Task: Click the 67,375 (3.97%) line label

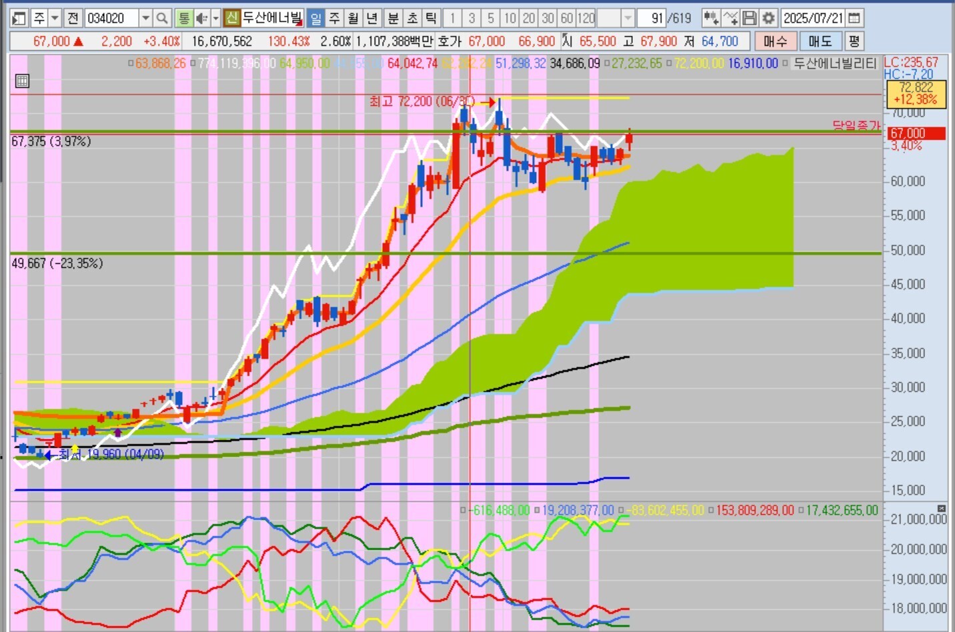Action: pyautogui.click(x=51, y=141)
